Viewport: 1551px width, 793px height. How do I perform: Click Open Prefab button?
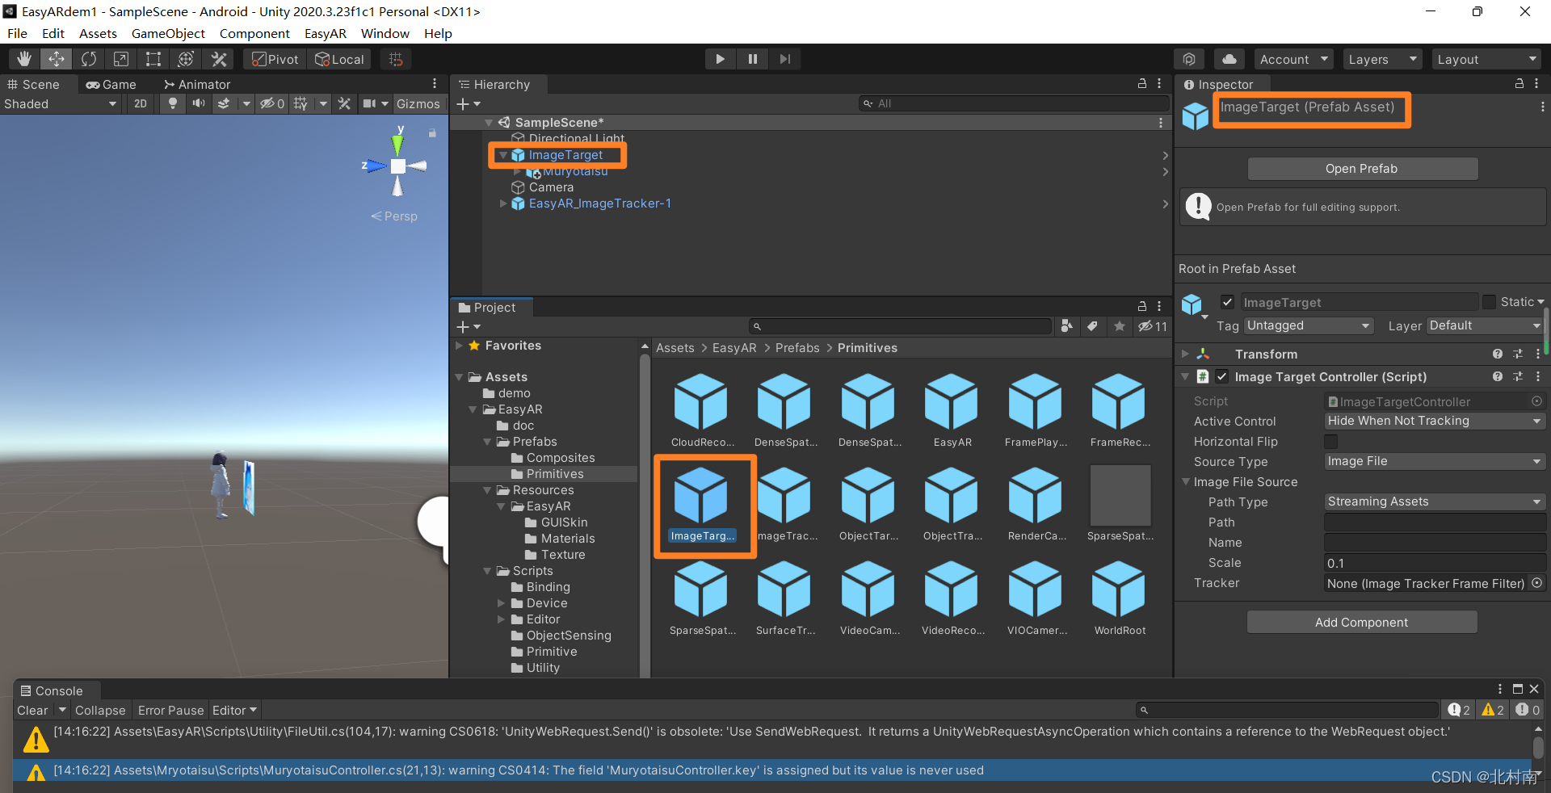1362,168
